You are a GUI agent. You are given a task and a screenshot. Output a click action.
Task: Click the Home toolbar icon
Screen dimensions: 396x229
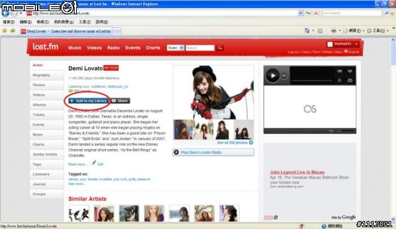tap(307, 31)
